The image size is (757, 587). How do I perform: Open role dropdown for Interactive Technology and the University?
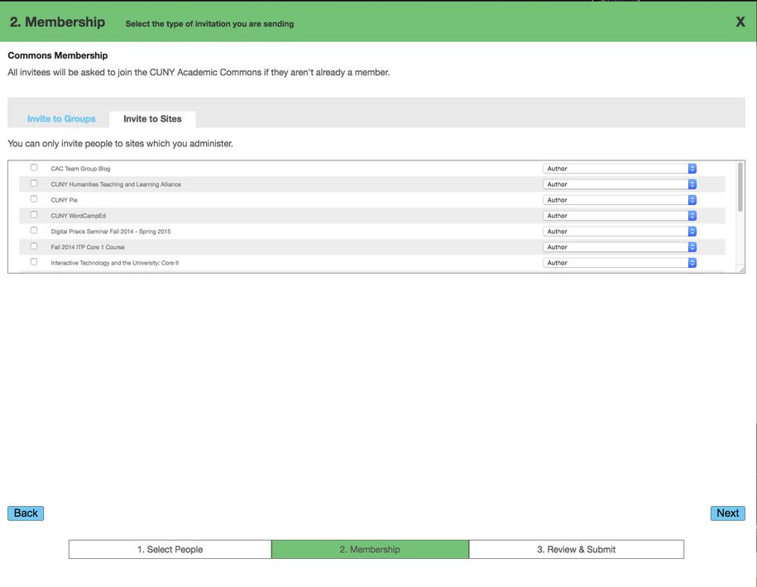coord(620,263)
